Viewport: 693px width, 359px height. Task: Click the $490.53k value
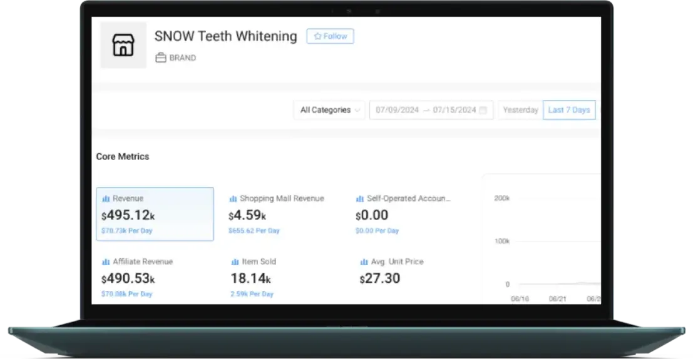click(x=128, y=279)
